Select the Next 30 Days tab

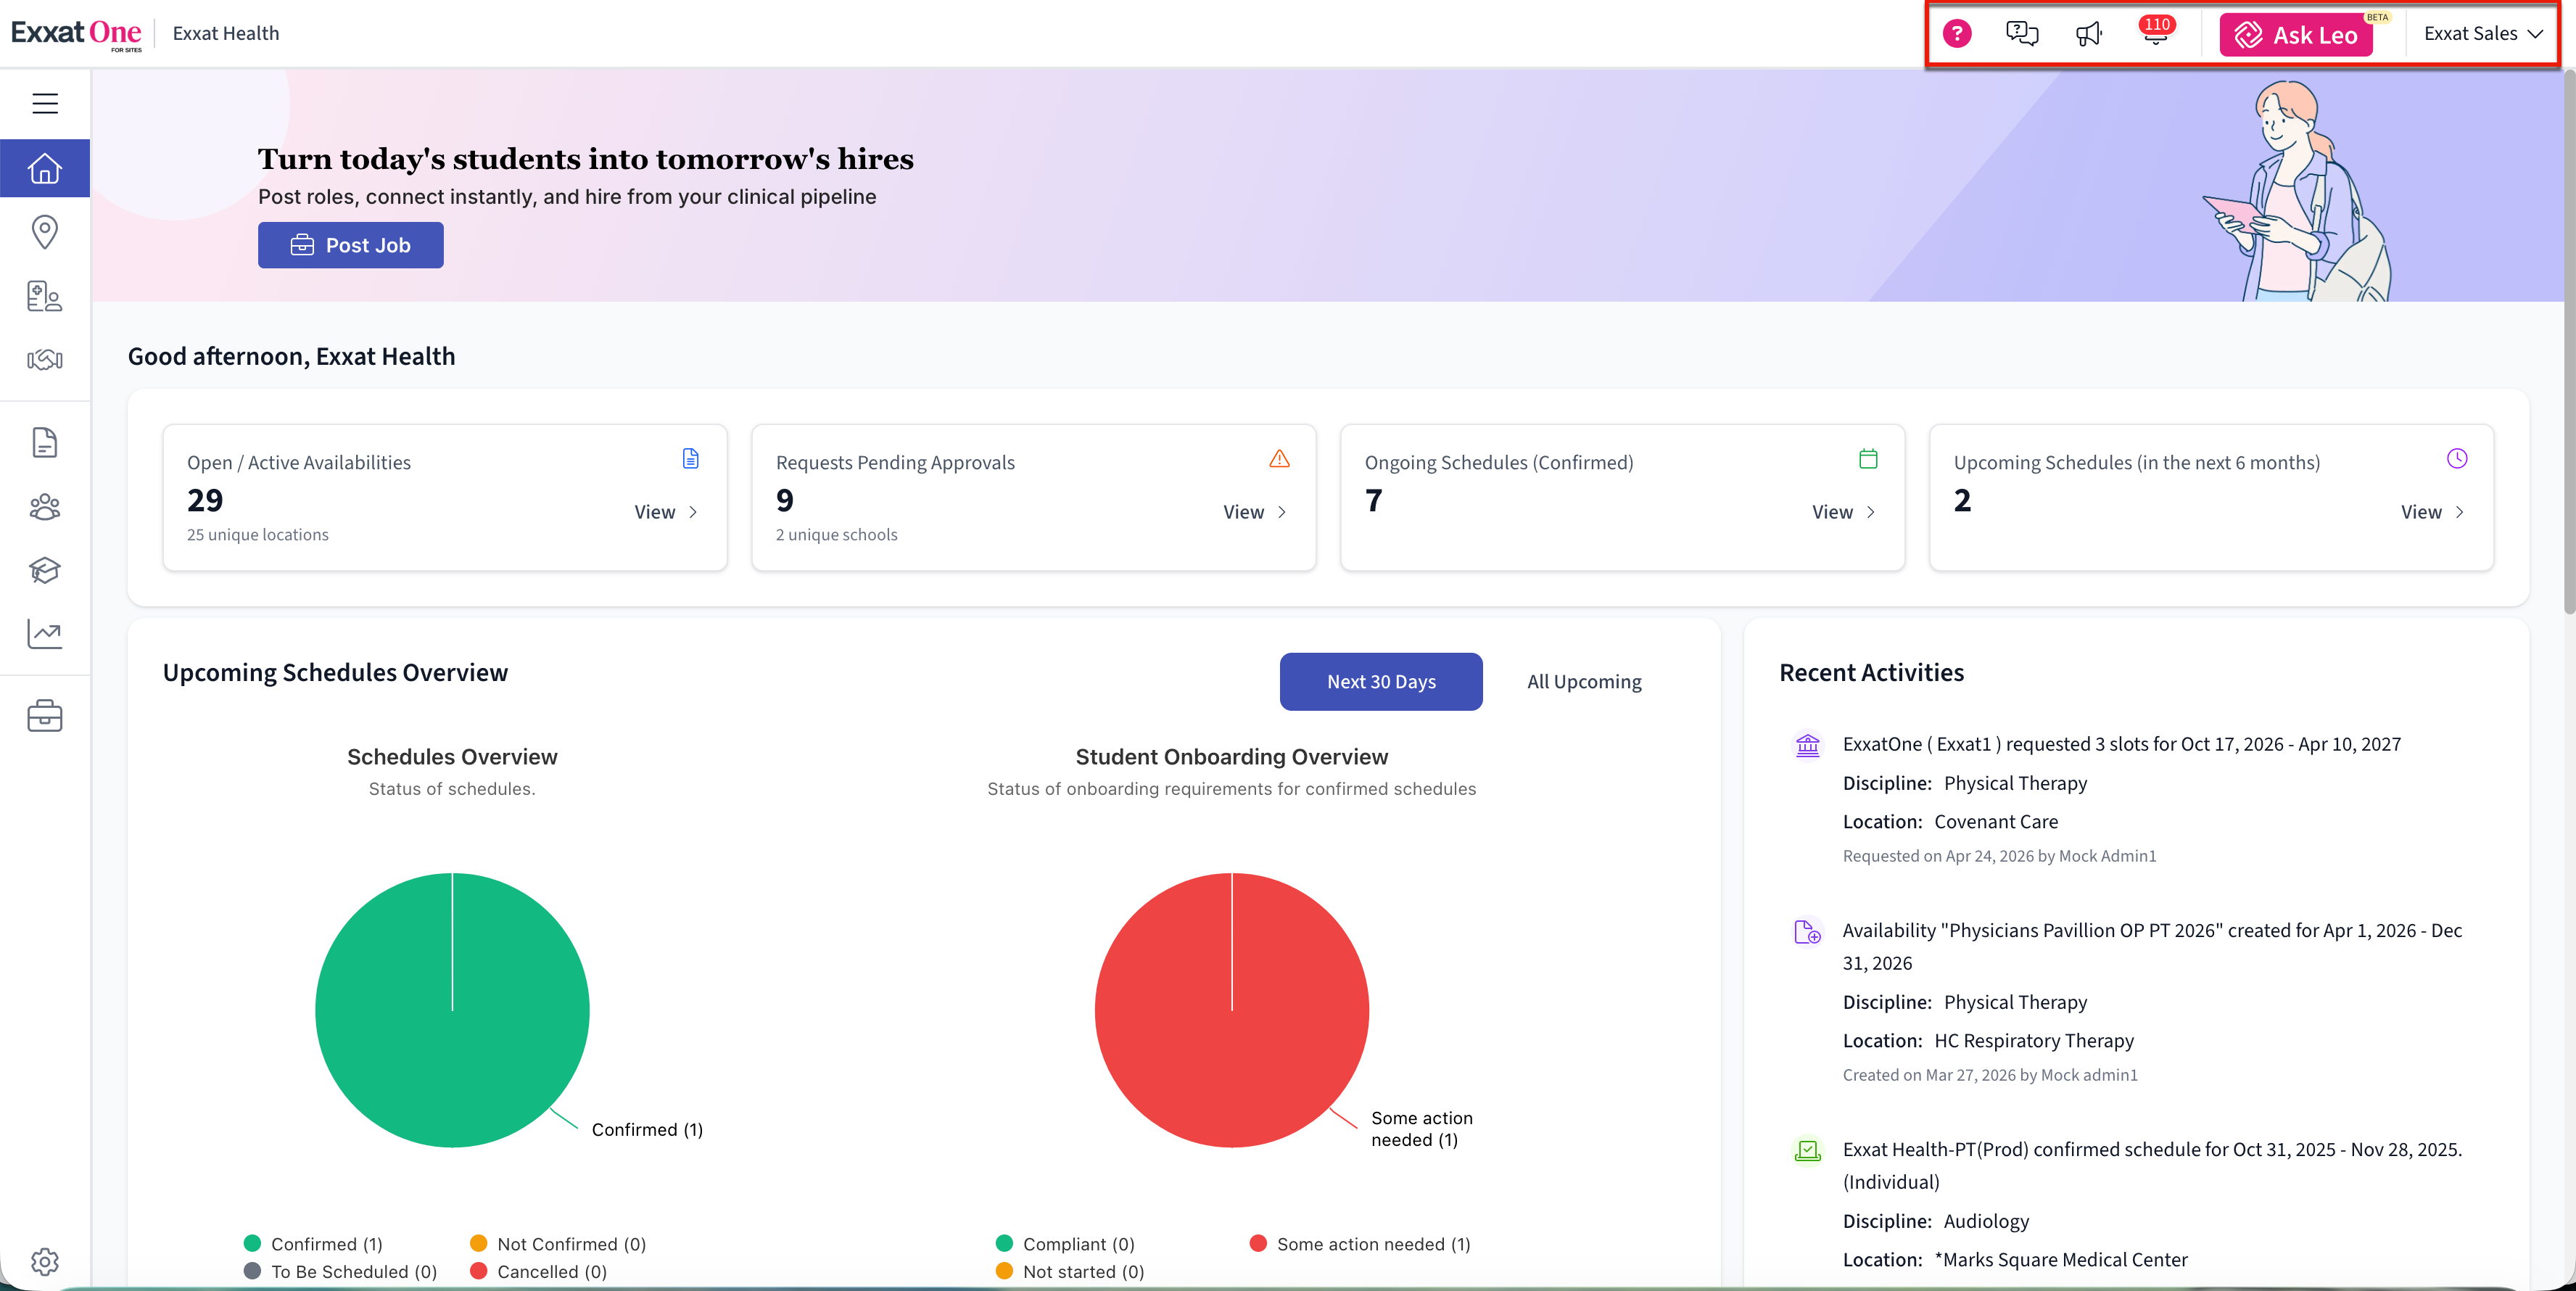point(1380,682)
